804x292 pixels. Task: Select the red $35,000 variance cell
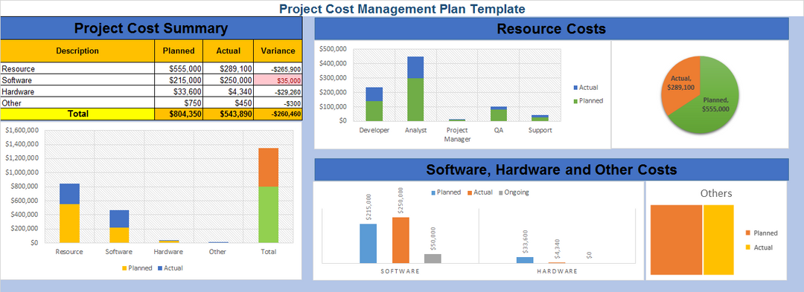click(x=278, y=80)
